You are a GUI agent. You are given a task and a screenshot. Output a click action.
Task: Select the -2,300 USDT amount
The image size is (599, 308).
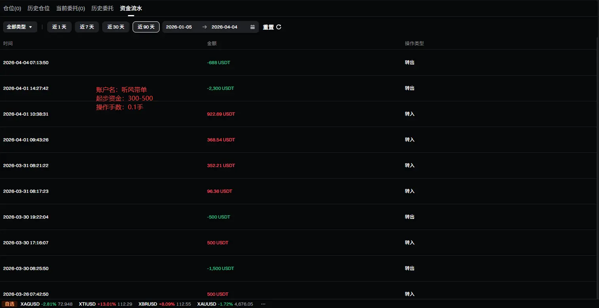[x=221, y=88]
